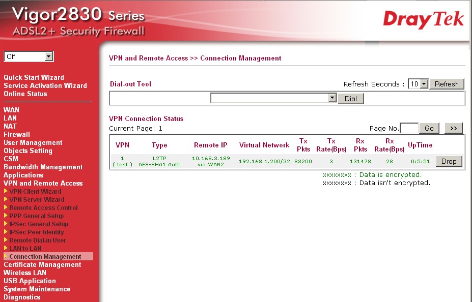The height and width of the screenshot is (302, 472).
Task: Open IPSec Peer Identity page
Action: click(37, 232)
